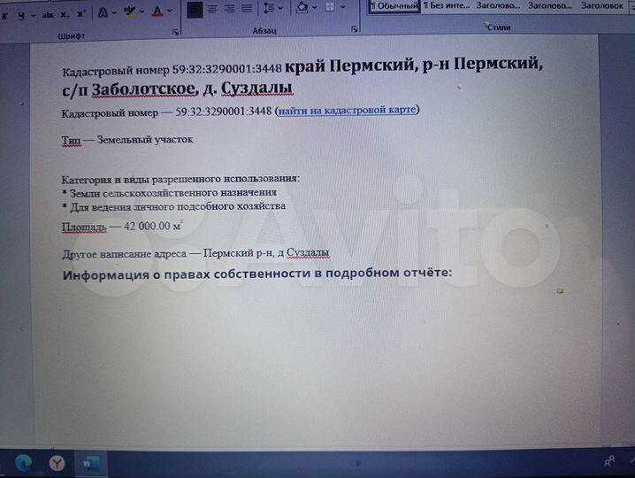
Task: Select the Обычный style
Action: [394, 5]
